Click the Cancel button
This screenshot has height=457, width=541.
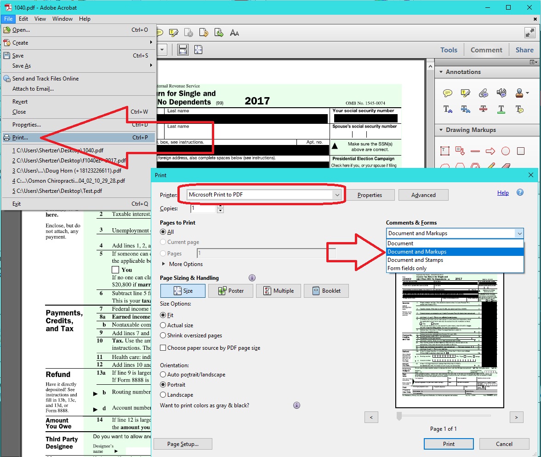pos(504,444)
